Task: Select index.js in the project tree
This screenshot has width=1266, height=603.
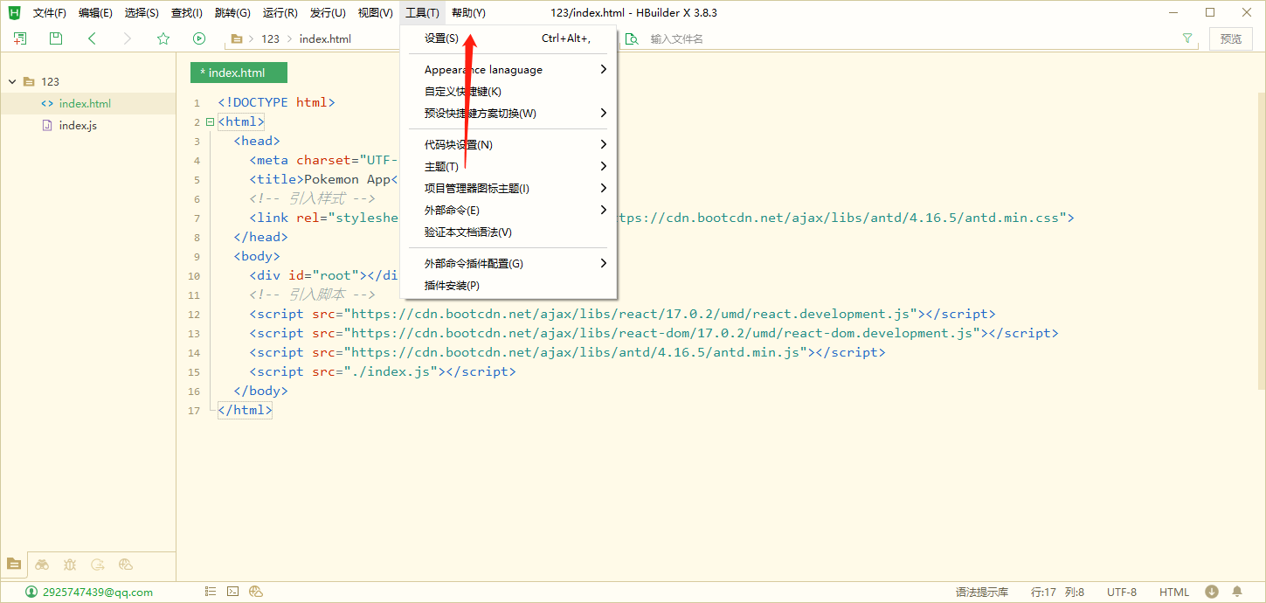Action: coord(78,125)
